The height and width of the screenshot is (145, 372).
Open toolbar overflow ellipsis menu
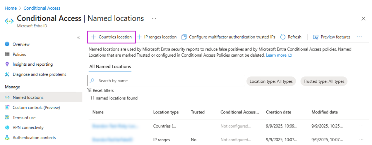(x=359, y=37)
